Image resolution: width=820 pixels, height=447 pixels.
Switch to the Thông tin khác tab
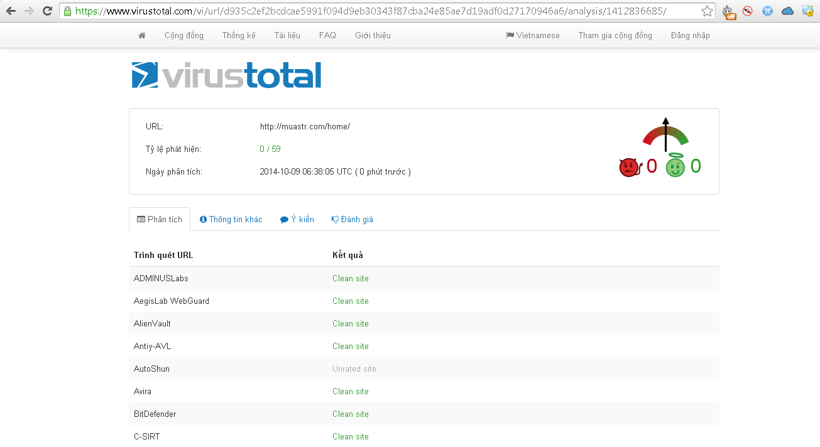(x=231, y=219)
